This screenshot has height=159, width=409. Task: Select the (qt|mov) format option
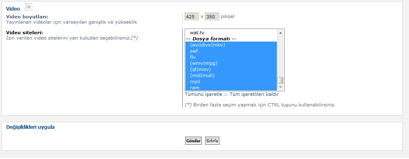tap(231, 69)
